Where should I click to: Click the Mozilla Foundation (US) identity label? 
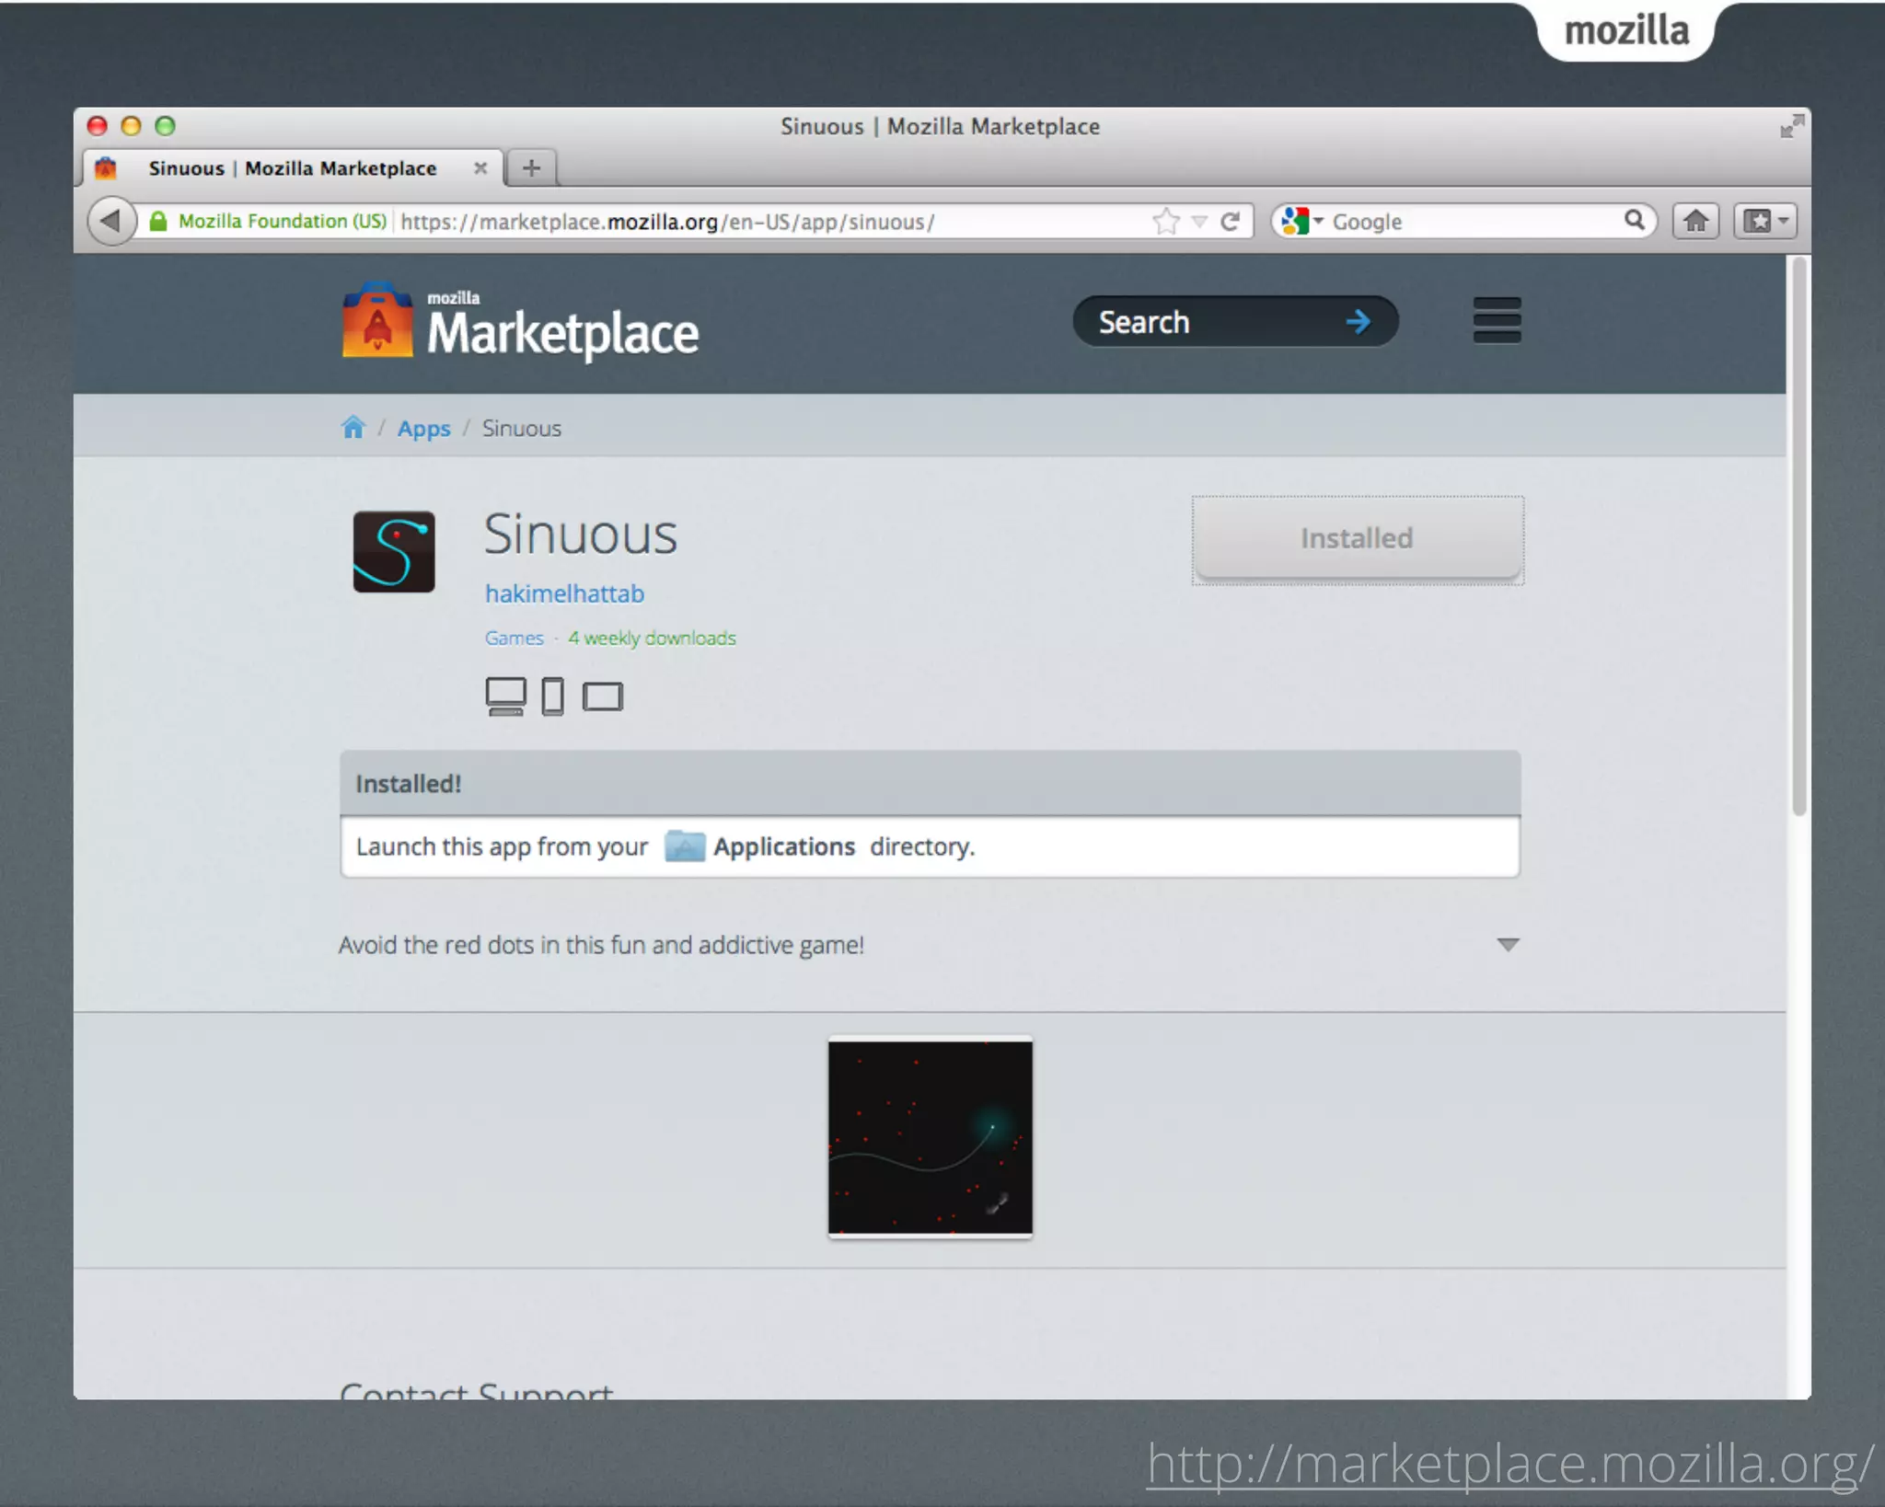[282, 221]
